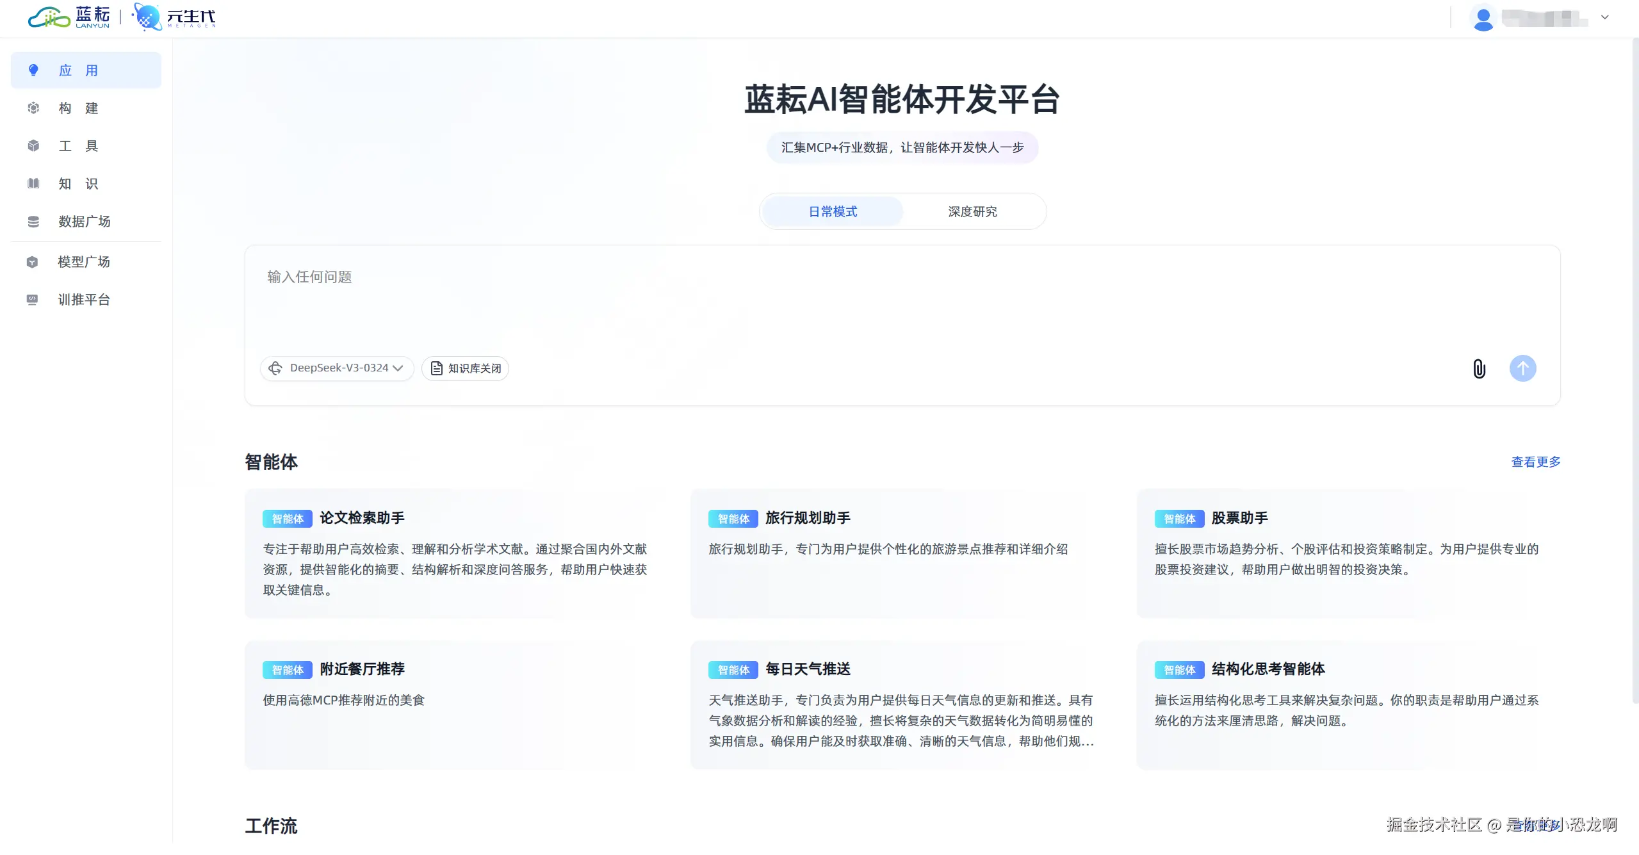Screen dimensions: 1639x855
Task: Expand the DeepSeek-V3-0324 model dropdown
Action: [x=337, y=368]
